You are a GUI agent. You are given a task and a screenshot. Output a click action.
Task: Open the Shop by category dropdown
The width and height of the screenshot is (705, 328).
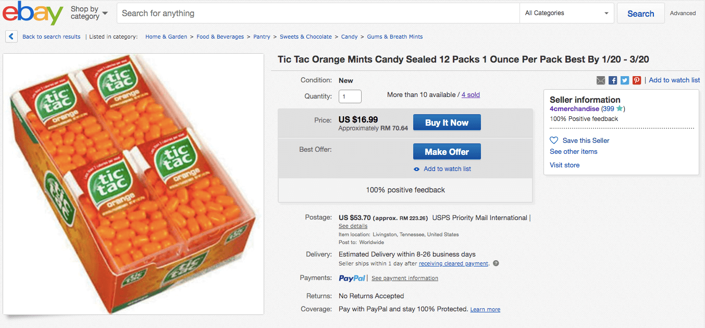point(89,13)
